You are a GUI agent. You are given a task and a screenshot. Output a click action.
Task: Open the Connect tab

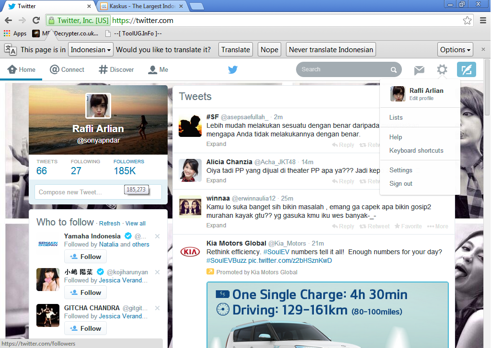pyautogui.click(x=67, y=69)
